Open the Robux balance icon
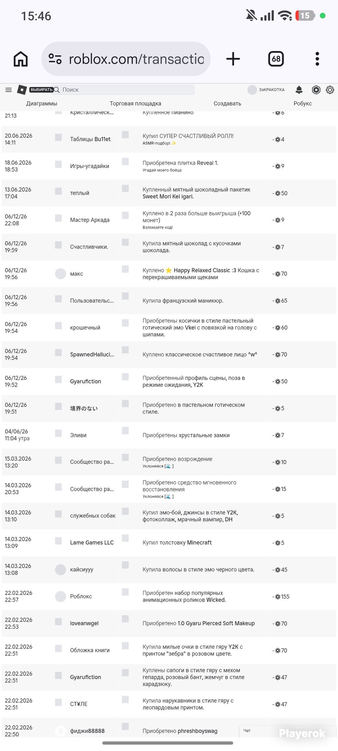Viewport: 338px width, 751px height. [316, 90]
